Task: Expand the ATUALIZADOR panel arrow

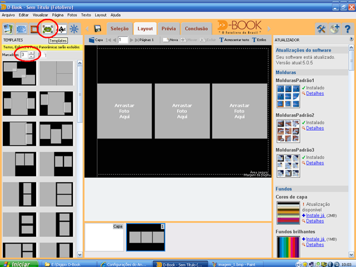Action: click(x=351, y=39)
